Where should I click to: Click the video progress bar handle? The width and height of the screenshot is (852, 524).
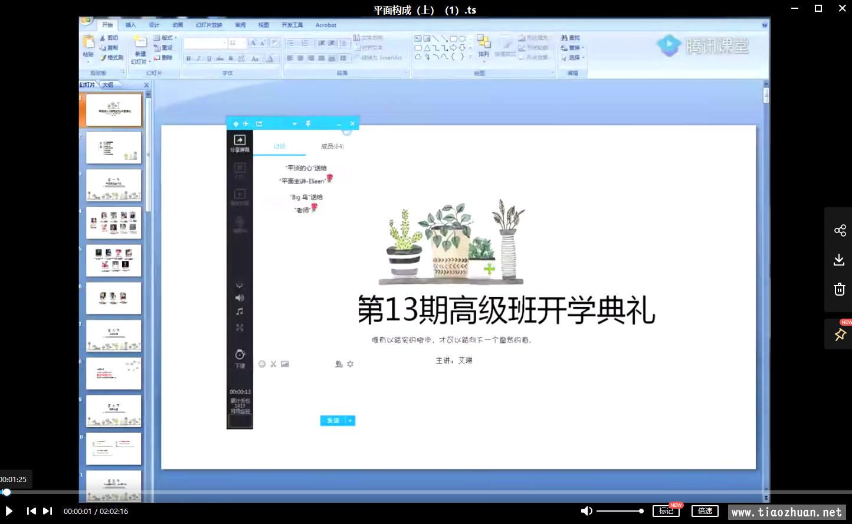coord(6,492)
